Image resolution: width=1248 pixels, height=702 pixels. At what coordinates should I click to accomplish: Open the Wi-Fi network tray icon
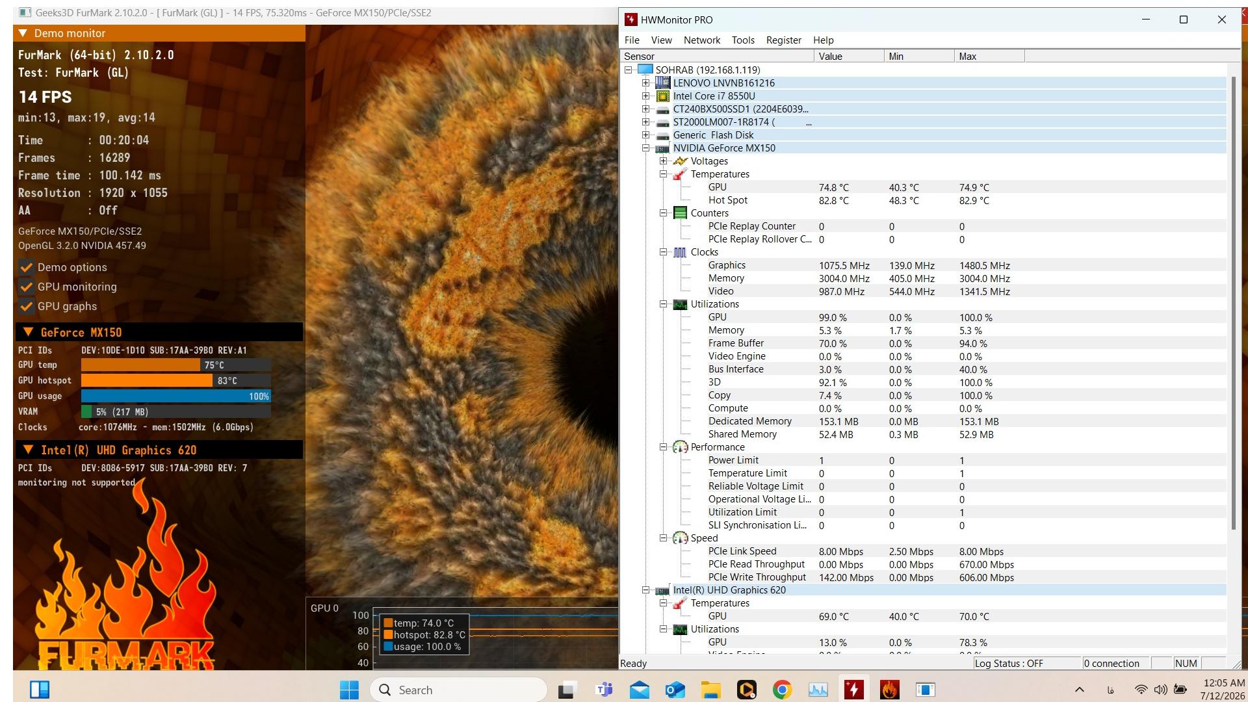coord(1141,690)
